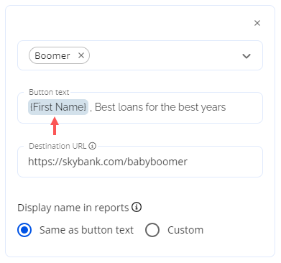Screen dimensions: 281x263
Task: Click the {First Name} personalization token
Action: (58, 107)
